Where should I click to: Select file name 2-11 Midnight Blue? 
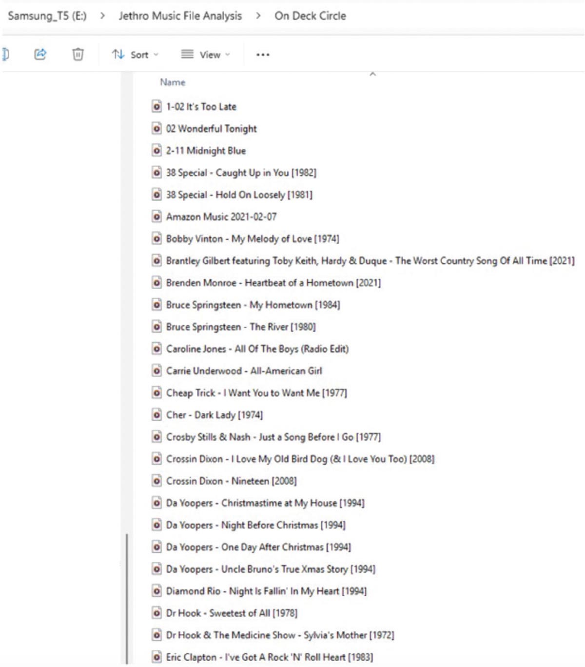(206, 151)
